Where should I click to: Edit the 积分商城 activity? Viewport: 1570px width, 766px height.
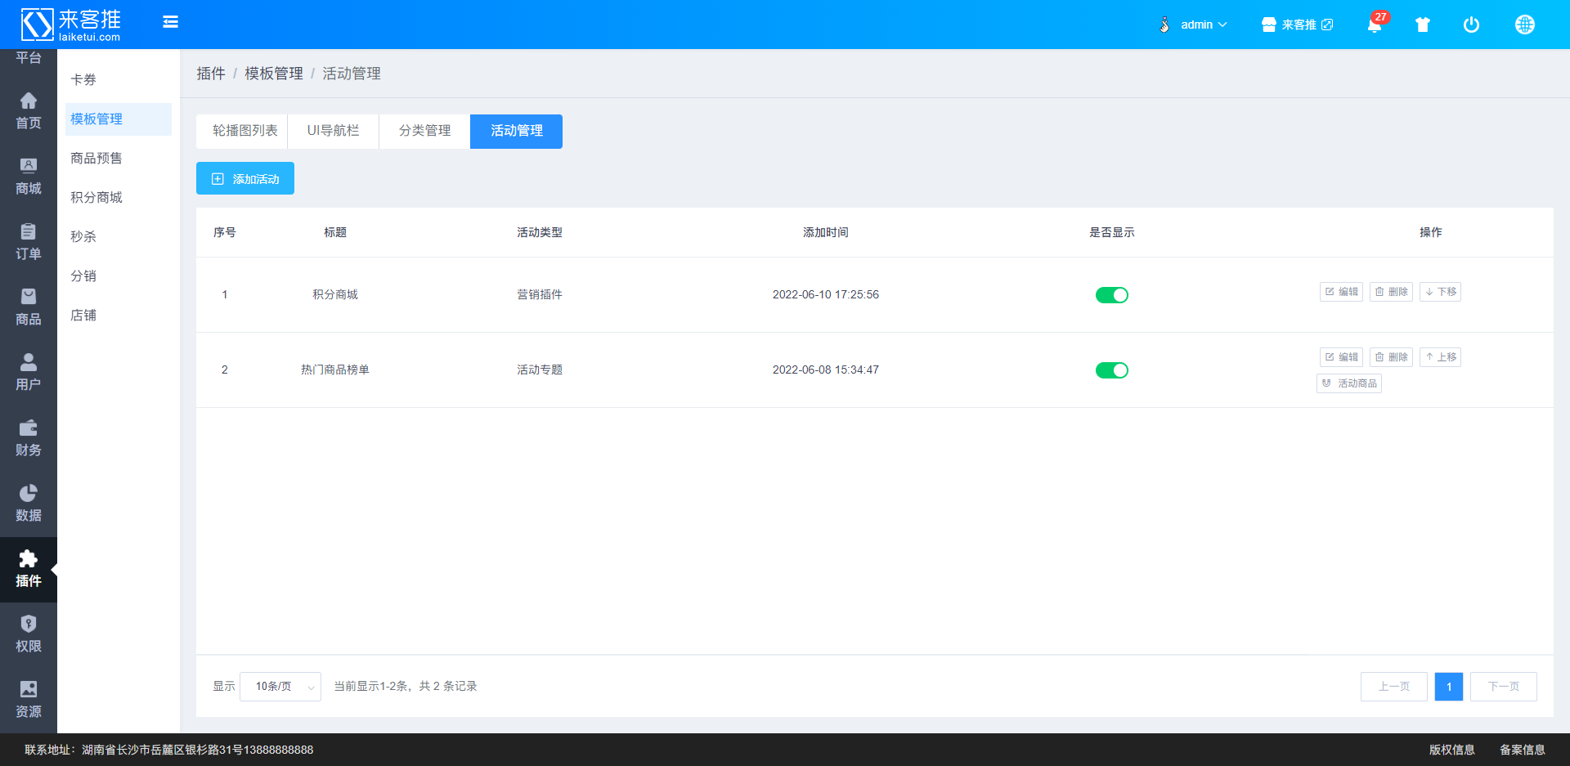click(x=1341, y=292)
